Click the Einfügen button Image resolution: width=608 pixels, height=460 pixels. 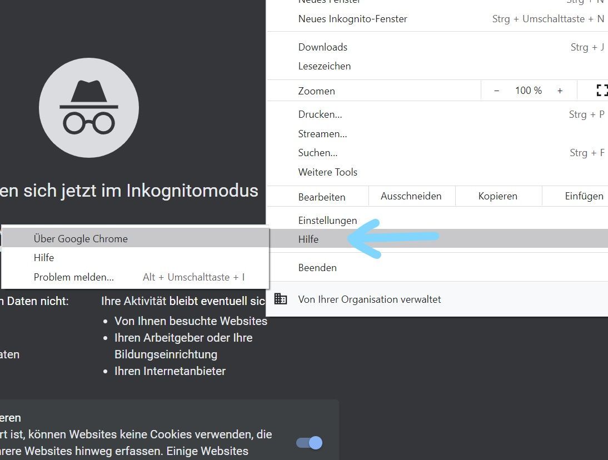[575, 197]
